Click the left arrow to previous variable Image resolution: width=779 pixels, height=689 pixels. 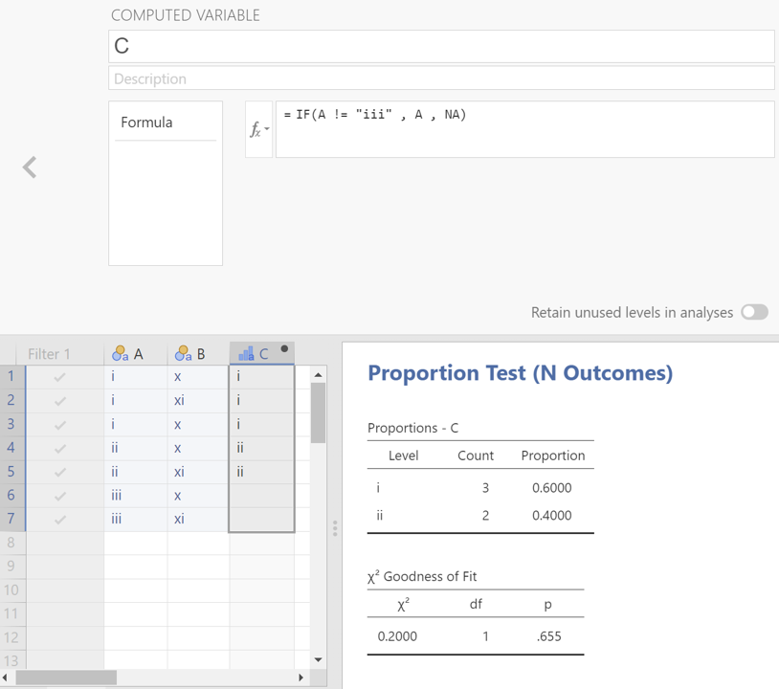31,167
